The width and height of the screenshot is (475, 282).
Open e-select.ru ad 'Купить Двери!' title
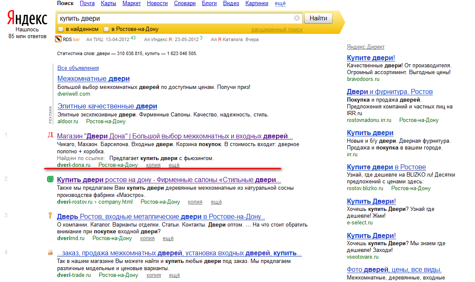click(x=371, y=201)
